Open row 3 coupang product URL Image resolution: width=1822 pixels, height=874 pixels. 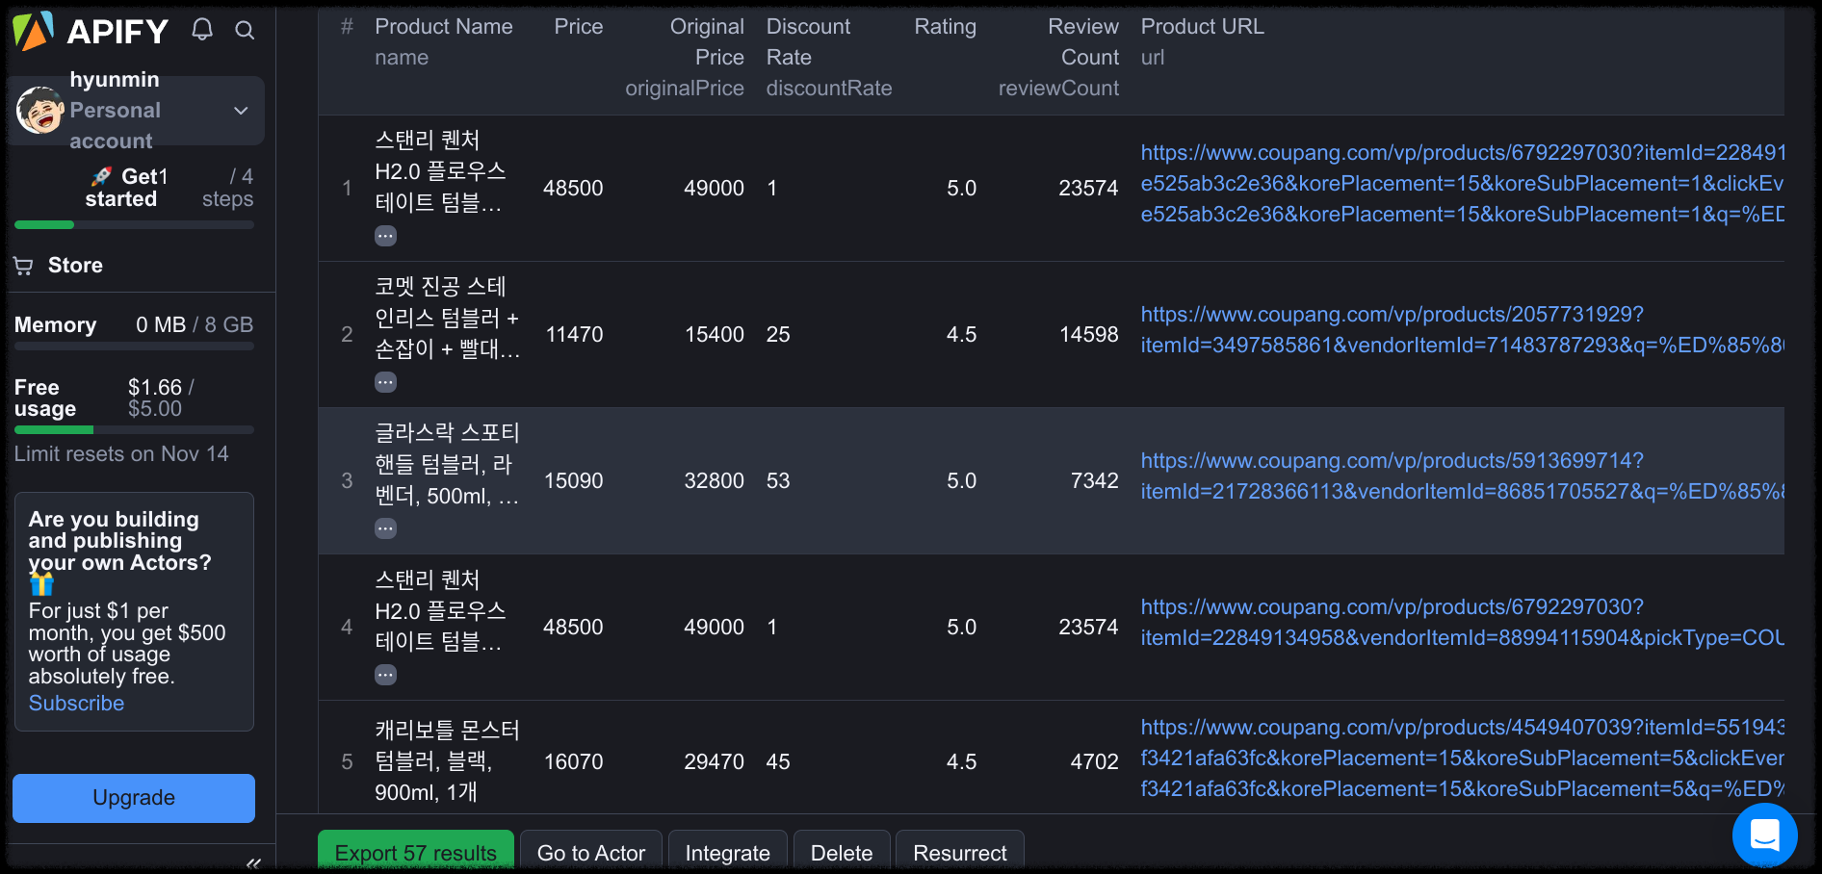coord(1462,476)
